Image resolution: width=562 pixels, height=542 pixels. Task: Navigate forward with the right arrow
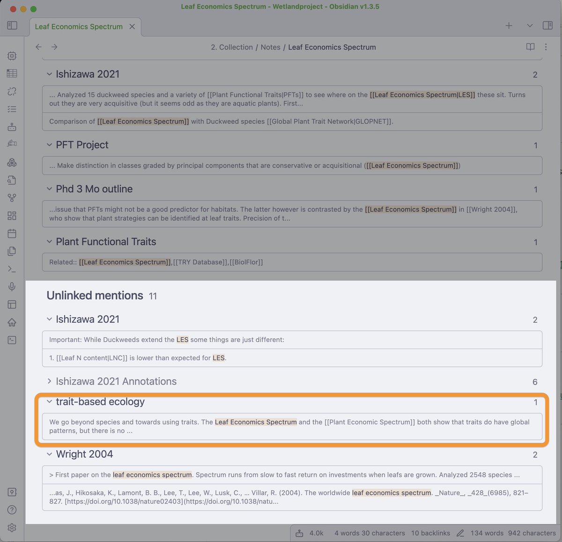point(54,47)
